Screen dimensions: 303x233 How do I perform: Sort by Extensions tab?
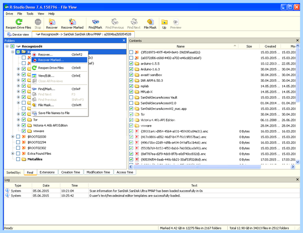tap(47, 172)
